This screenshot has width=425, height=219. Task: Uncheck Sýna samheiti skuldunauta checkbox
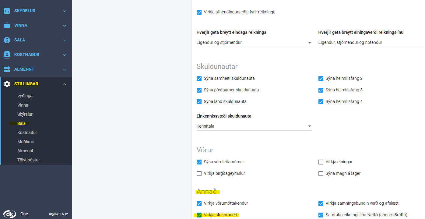pos(199,79)
